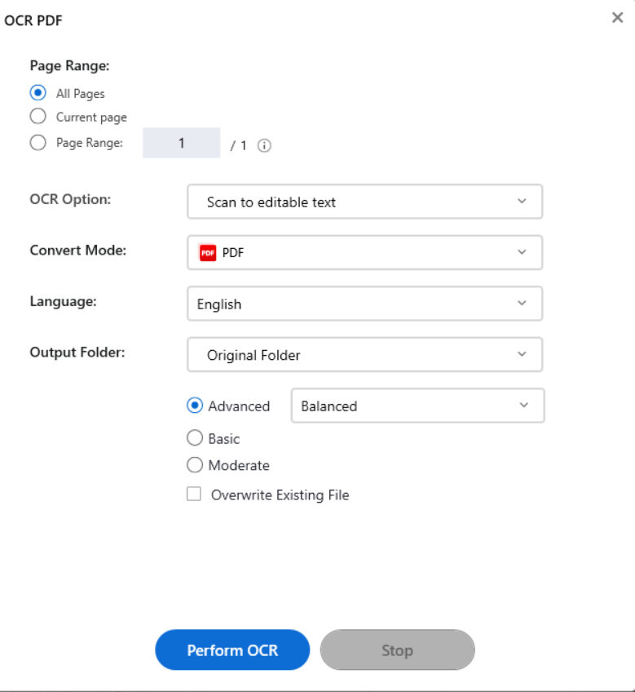This screenshot has height=692, width=635.
Task: Close the OCR PDF dialog
Action: 617,18
